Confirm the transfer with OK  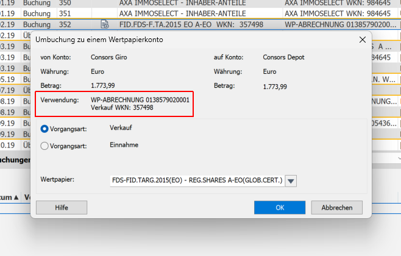tap(280, 207)
